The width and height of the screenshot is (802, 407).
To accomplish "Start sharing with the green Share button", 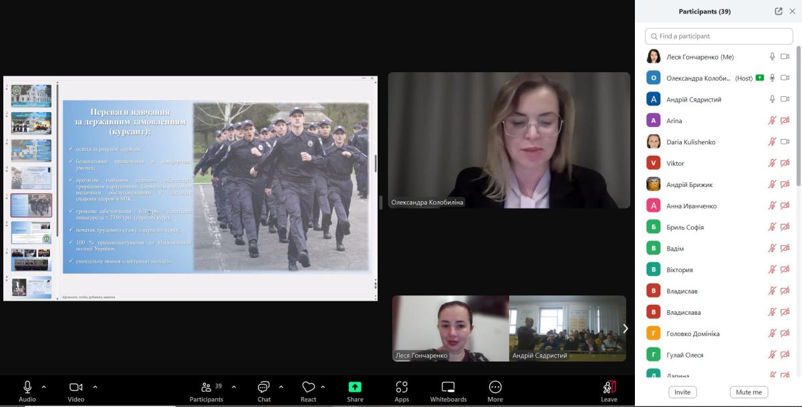I will [355, 391].
